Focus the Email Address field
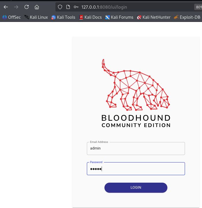The height and width of the screenshot is (208, 202). 136,148
